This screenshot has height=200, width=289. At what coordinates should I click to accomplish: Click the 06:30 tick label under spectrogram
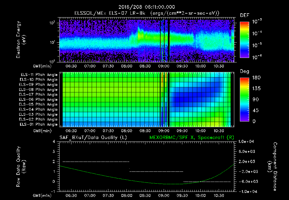[x=71, y=66]
